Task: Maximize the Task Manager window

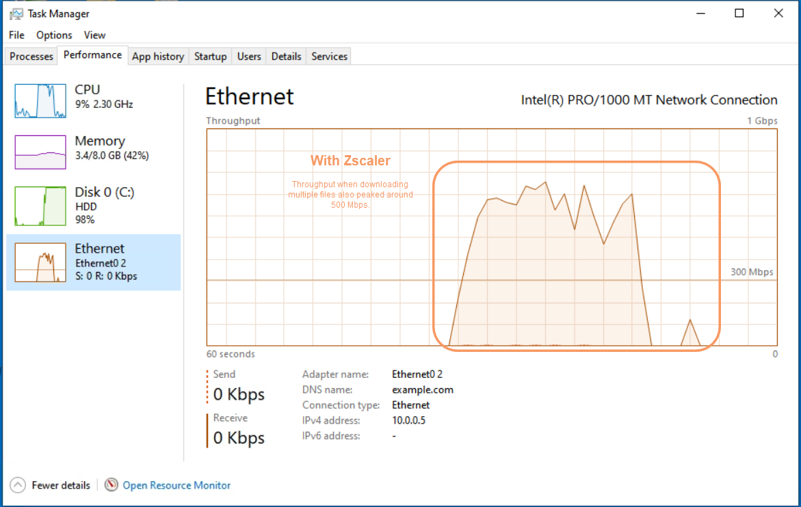Action: [739, 13]
